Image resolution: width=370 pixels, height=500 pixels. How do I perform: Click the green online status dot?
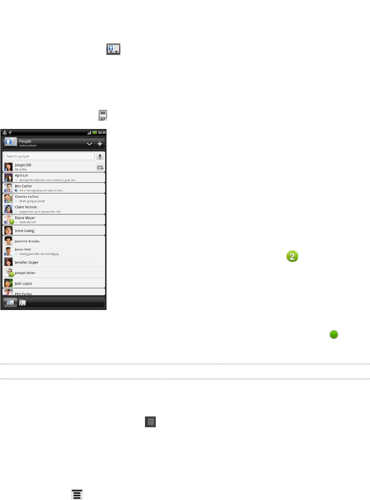(x=334, y=335)
